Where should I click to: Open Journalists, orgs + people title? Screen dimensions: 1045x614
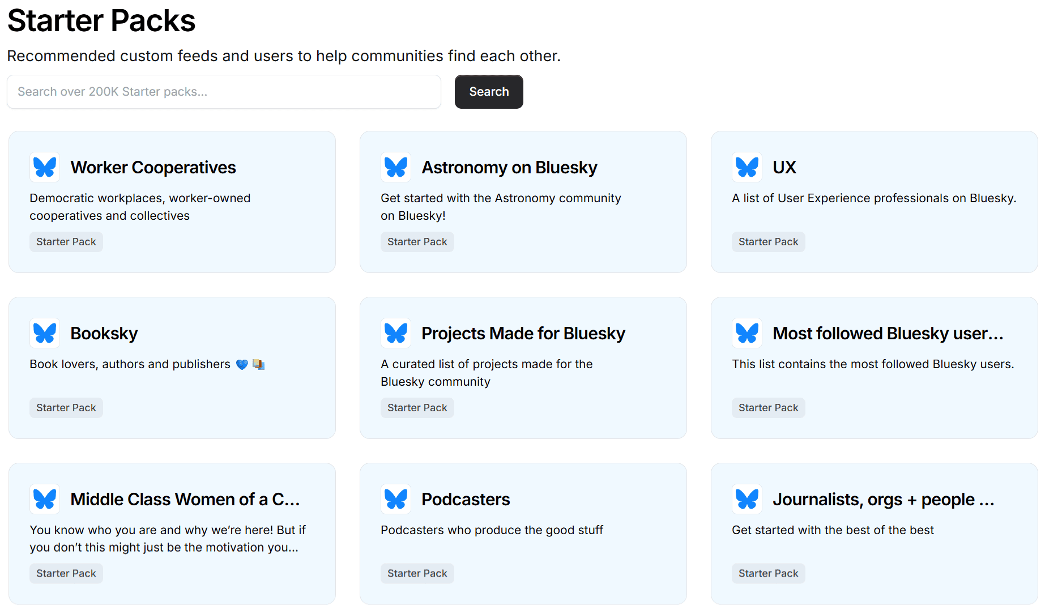884,500
